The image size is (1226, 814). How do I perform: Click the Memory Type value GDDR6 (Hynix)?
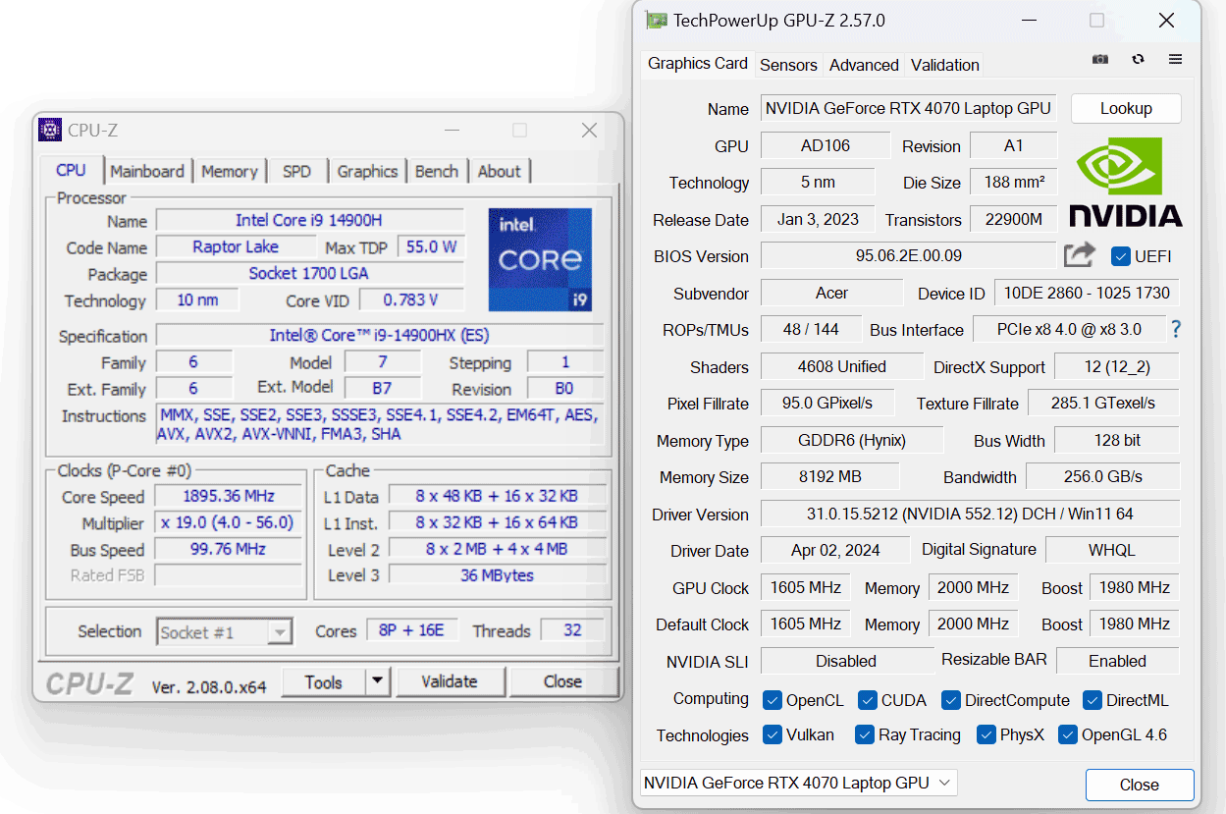tap(851, 440)
